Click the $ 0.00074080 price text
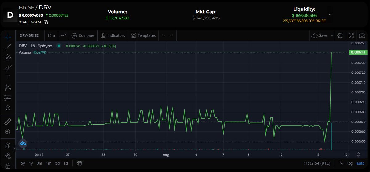The width and height of the screenshot is (370, 172). (31, 15)
